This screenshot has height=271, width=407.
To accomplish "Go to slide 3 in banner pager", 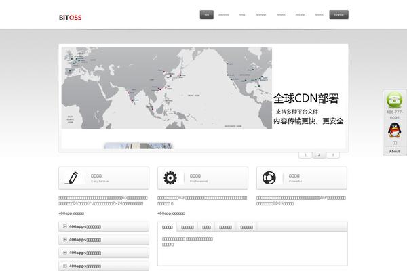I will tap(333, 155).
